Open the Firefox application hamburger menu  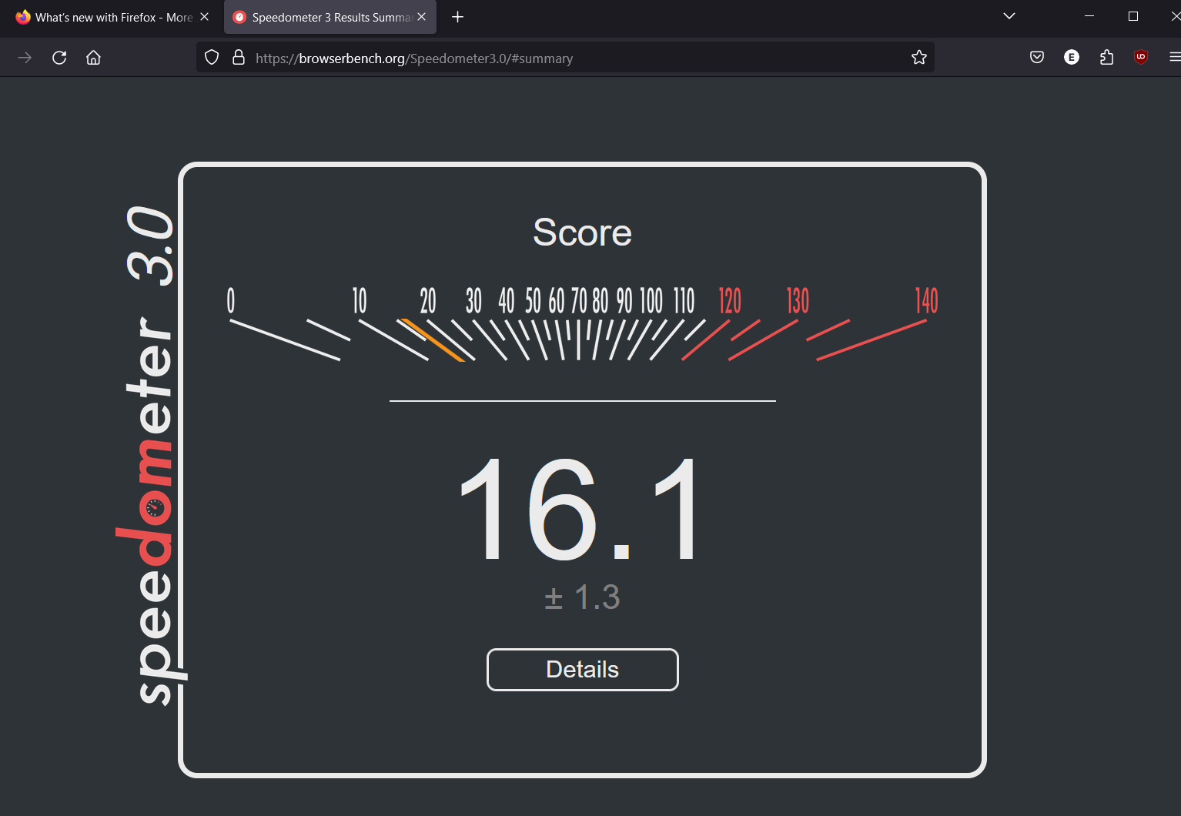1174,57
